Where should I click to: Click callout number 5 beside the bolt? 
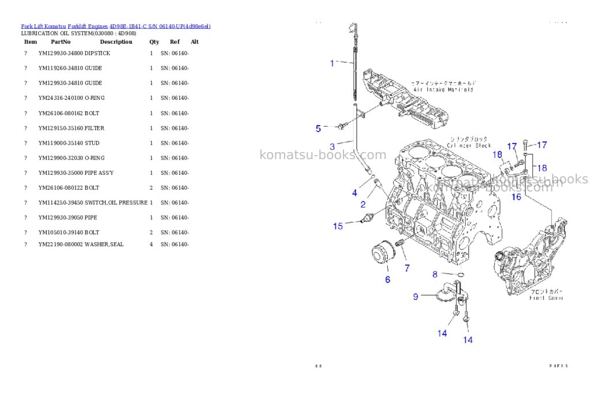point(318,129)
